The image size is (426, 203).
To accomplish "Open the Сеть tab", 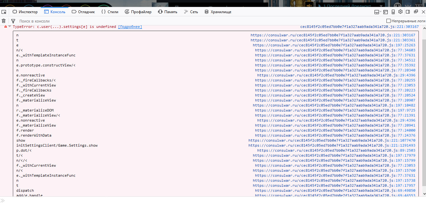I will [x=191, y=12].
